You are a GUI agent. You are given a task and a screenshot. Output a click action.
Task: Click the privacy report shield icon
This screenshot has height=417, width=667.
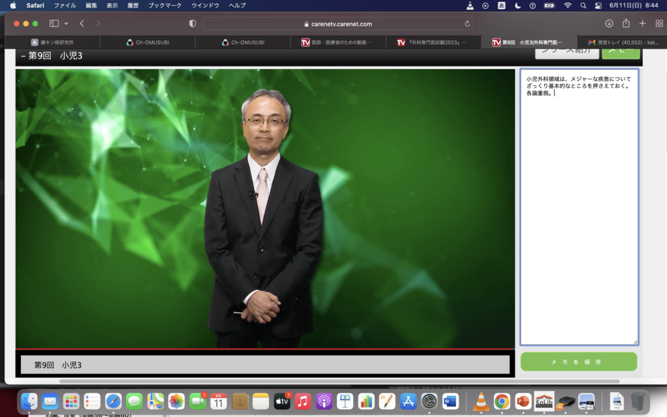pyautogui.click(x=192, y=23)
